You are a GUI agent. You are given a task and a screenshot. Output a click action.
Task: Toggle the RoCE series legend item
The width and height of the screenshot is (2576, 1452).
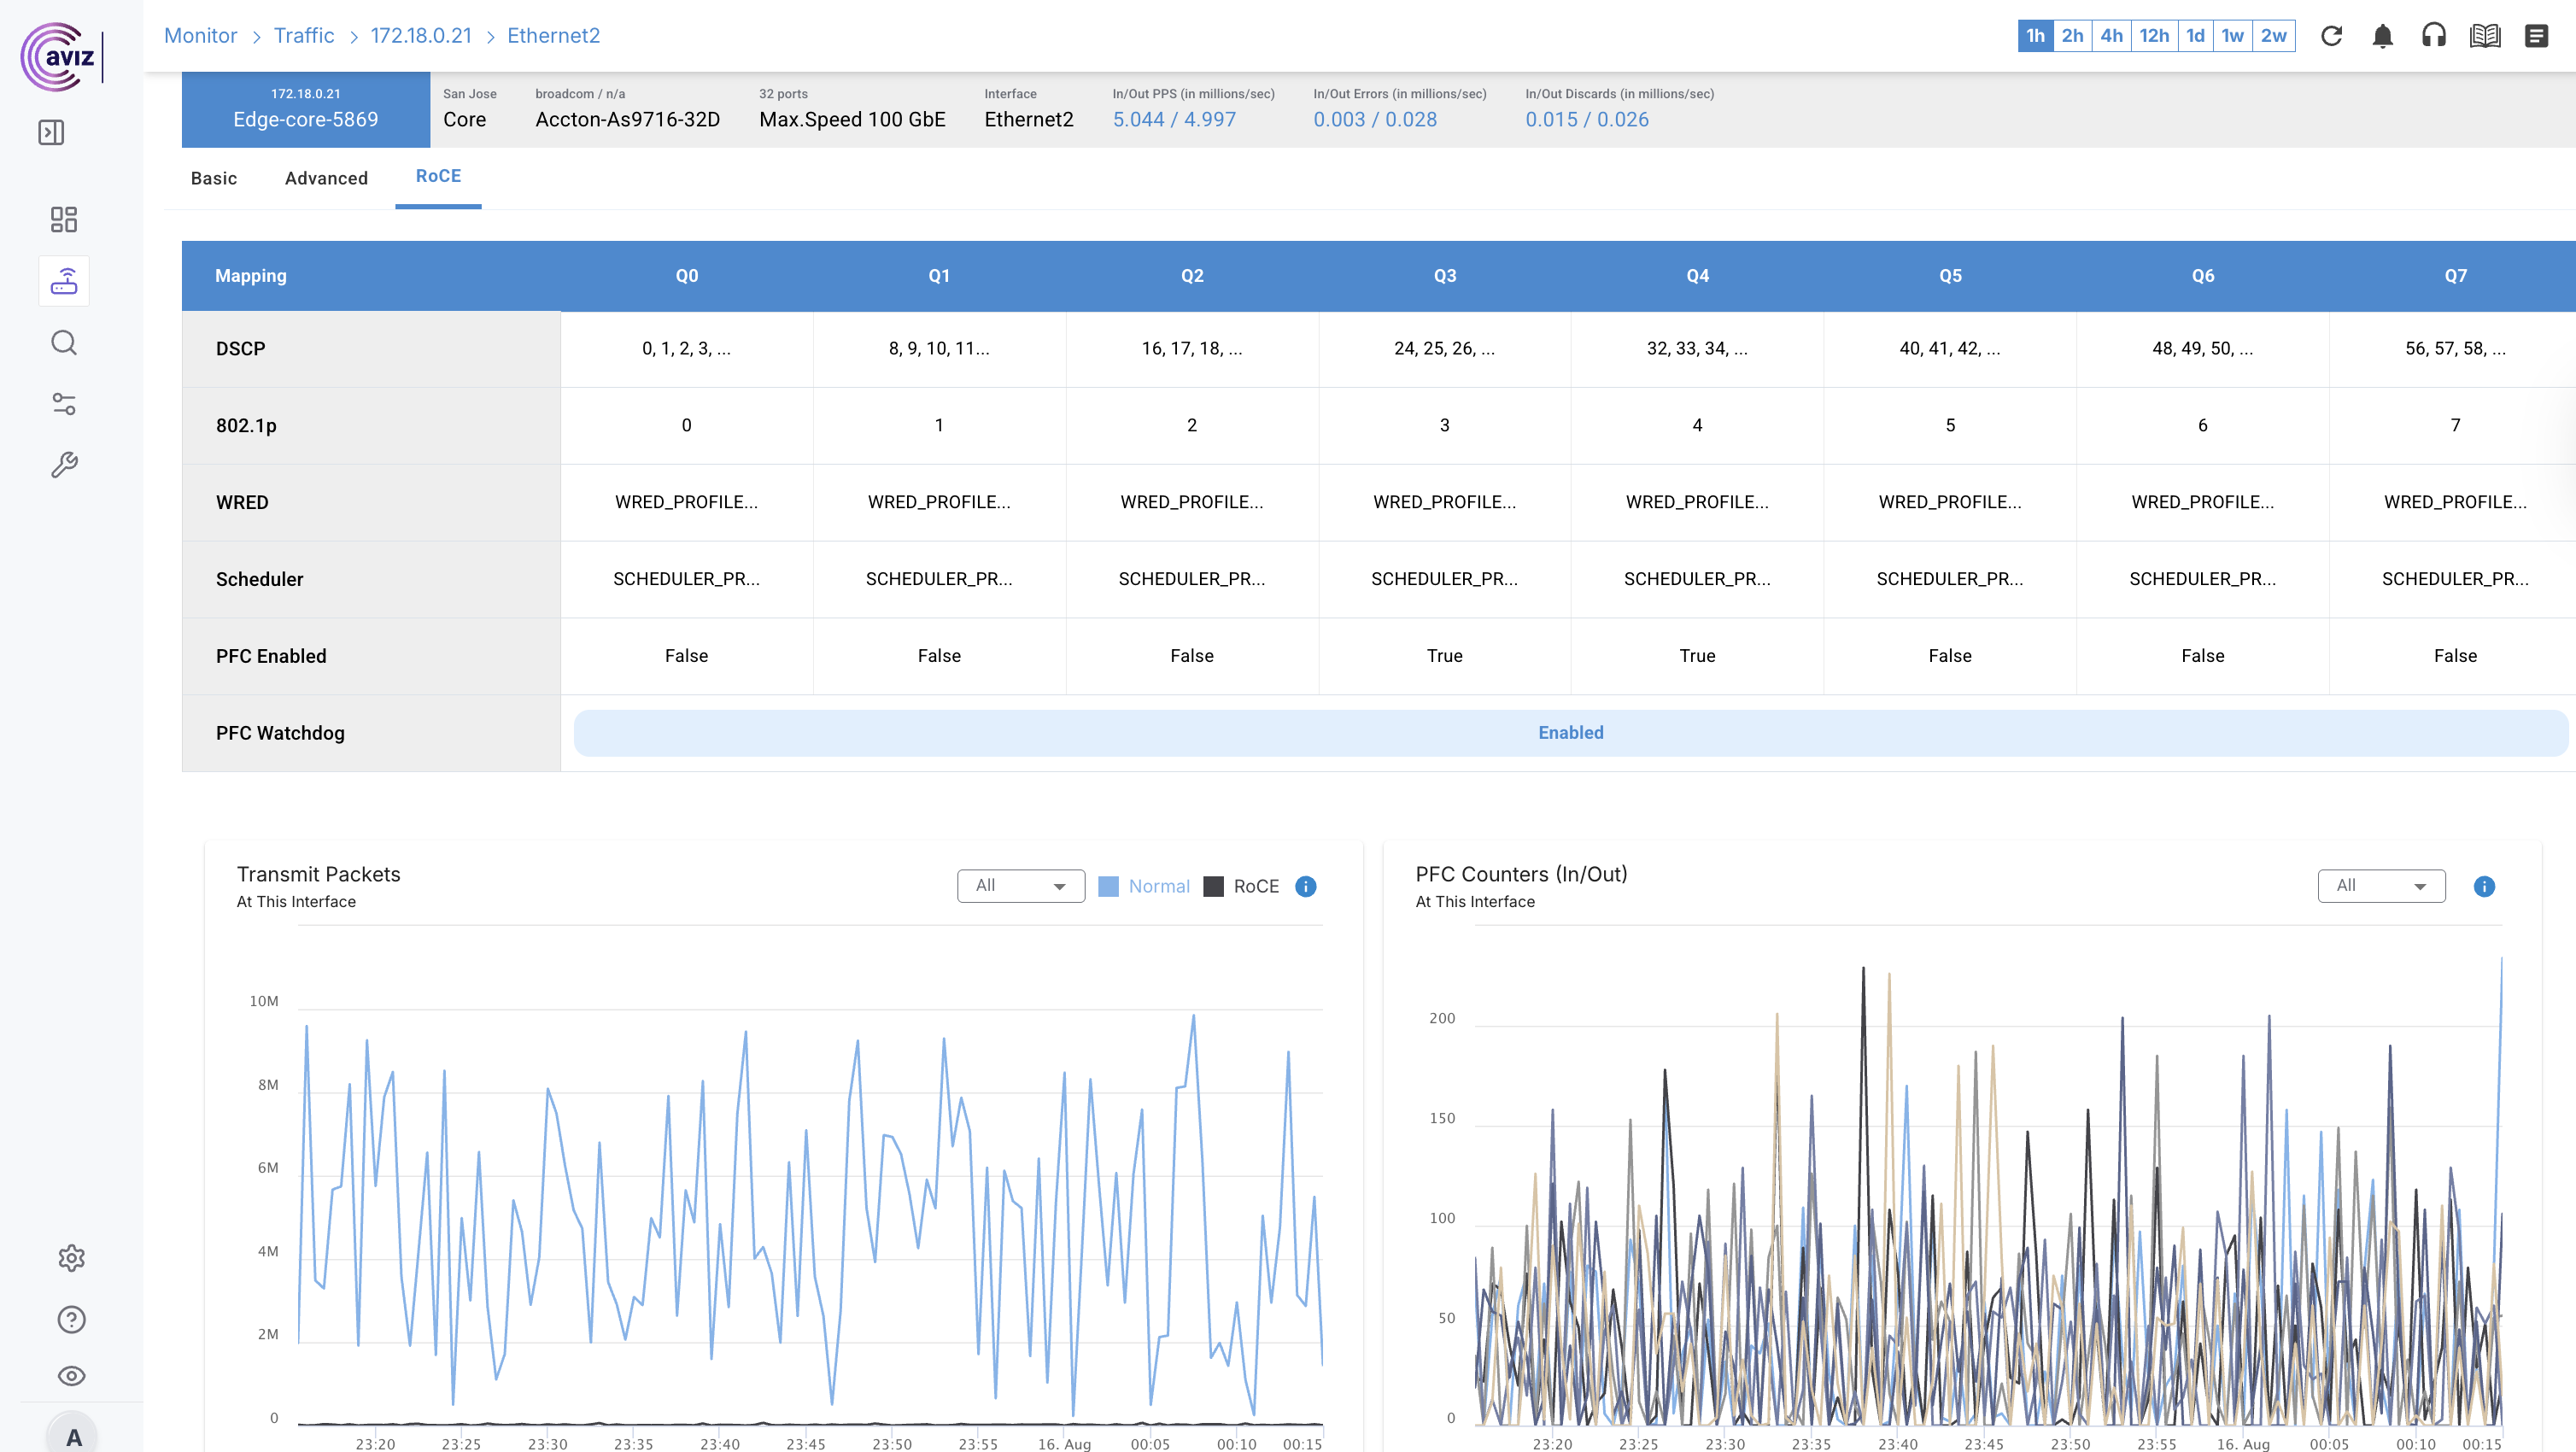coord(1255,886)
